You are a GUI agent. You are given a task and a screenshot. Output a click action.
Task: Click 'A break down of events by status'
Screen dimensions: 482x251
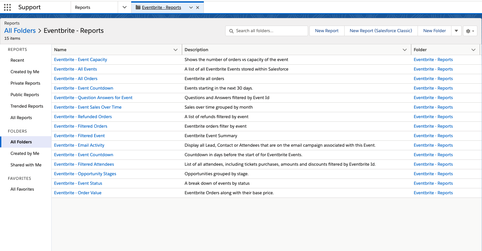[217, 183]
